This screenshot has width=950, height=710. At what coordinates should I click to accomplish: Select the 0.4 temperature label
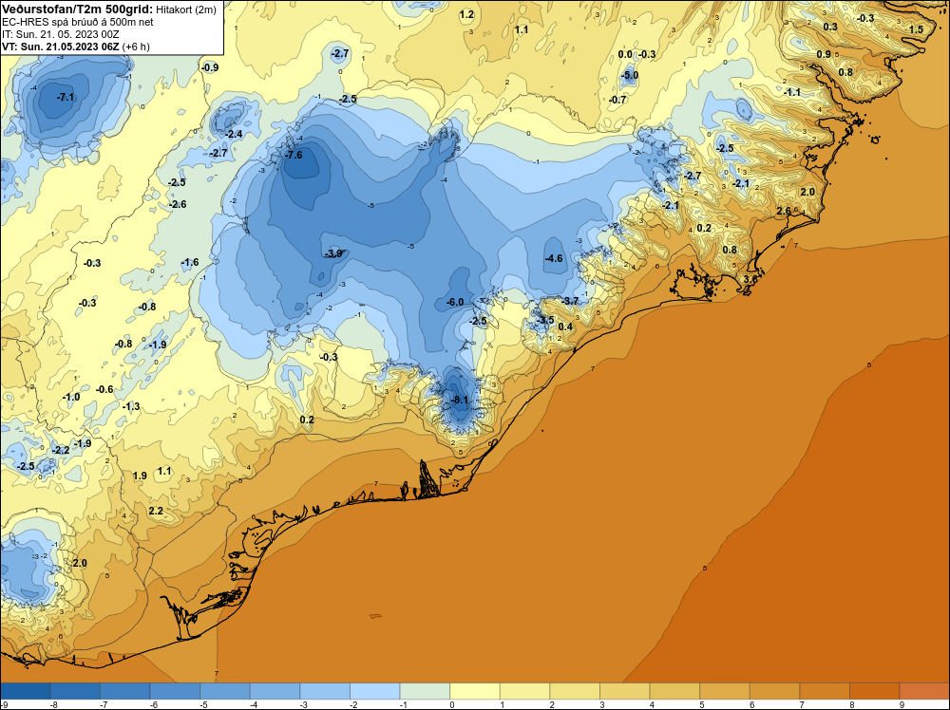[565, 327]
